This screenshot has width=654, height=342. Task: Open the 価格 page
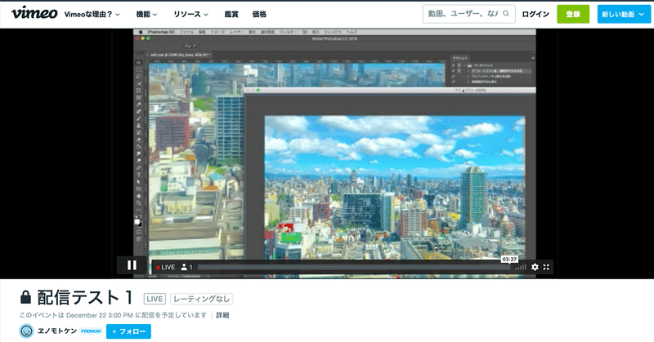(x=259, y=14)
